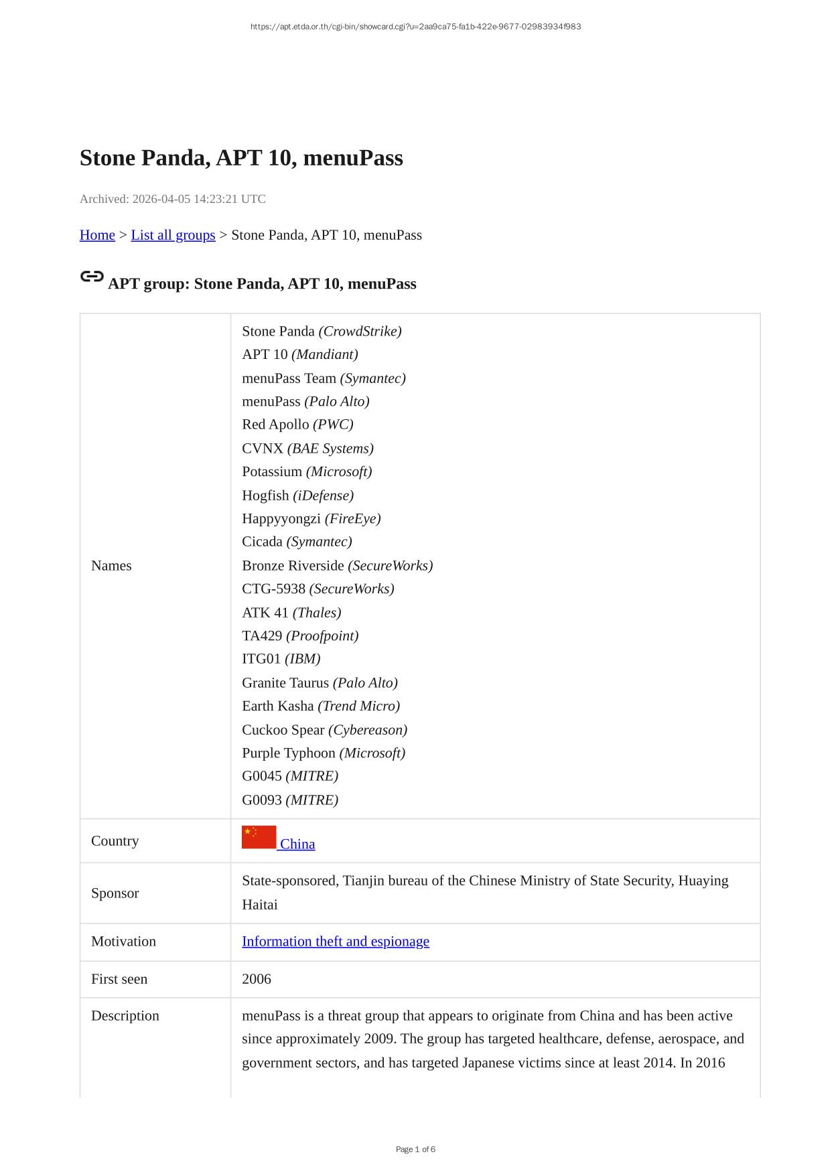Click the Purple Typhoon (Microsoft) entry
This screenshot has width=832, height=1176.
323,753
